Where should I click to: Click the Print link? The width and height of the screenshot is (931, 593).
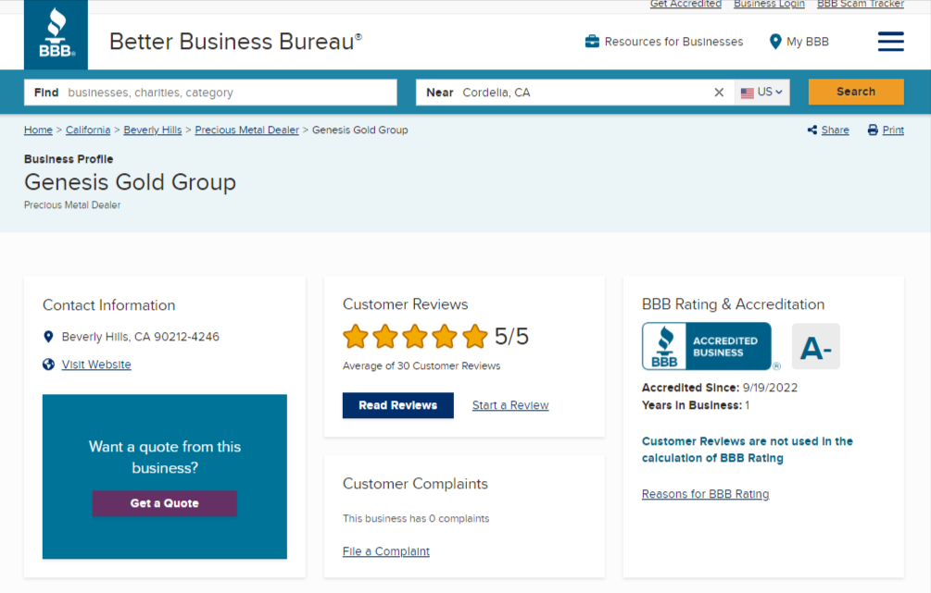893,130
